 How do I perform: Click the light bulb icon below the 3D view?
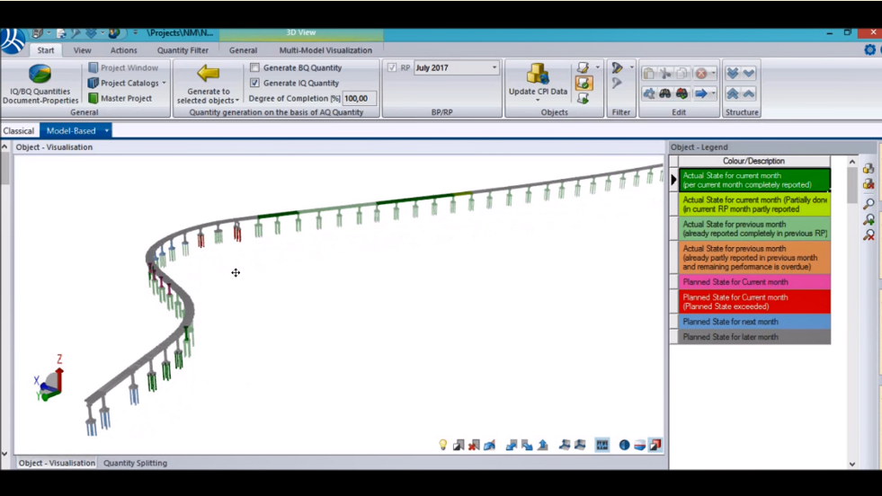click(442, 445)
